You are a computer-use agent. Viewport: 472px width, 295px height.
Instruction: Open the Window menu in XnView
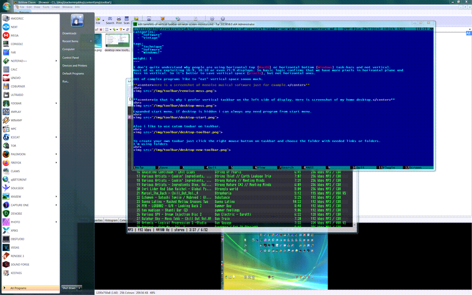point(67,7)
